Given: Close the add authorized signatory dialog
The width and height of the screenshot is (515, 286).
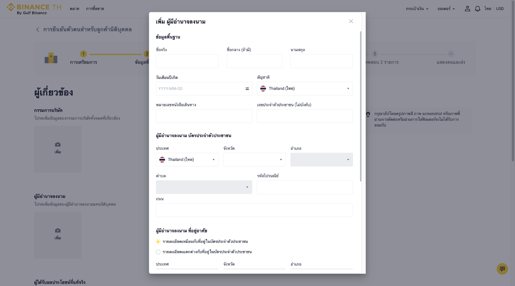Looking at the screenshot, I should 351,21.
